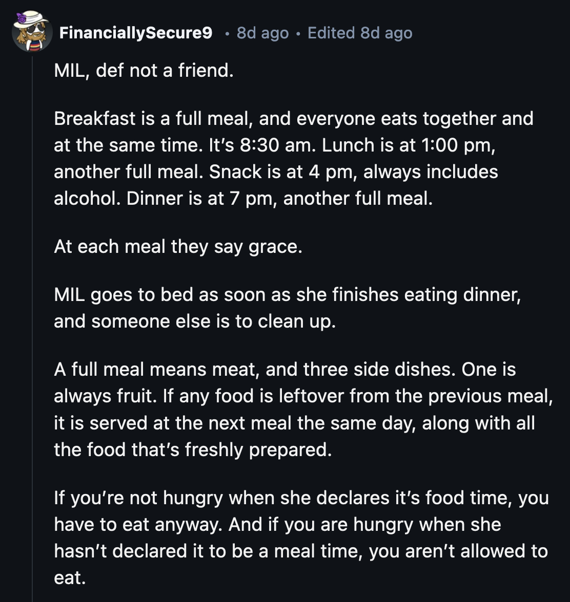Click the line starting "A full meal means meat"
Screen dimensions: 570x602
pyautogui.click(x=285, y=370)
